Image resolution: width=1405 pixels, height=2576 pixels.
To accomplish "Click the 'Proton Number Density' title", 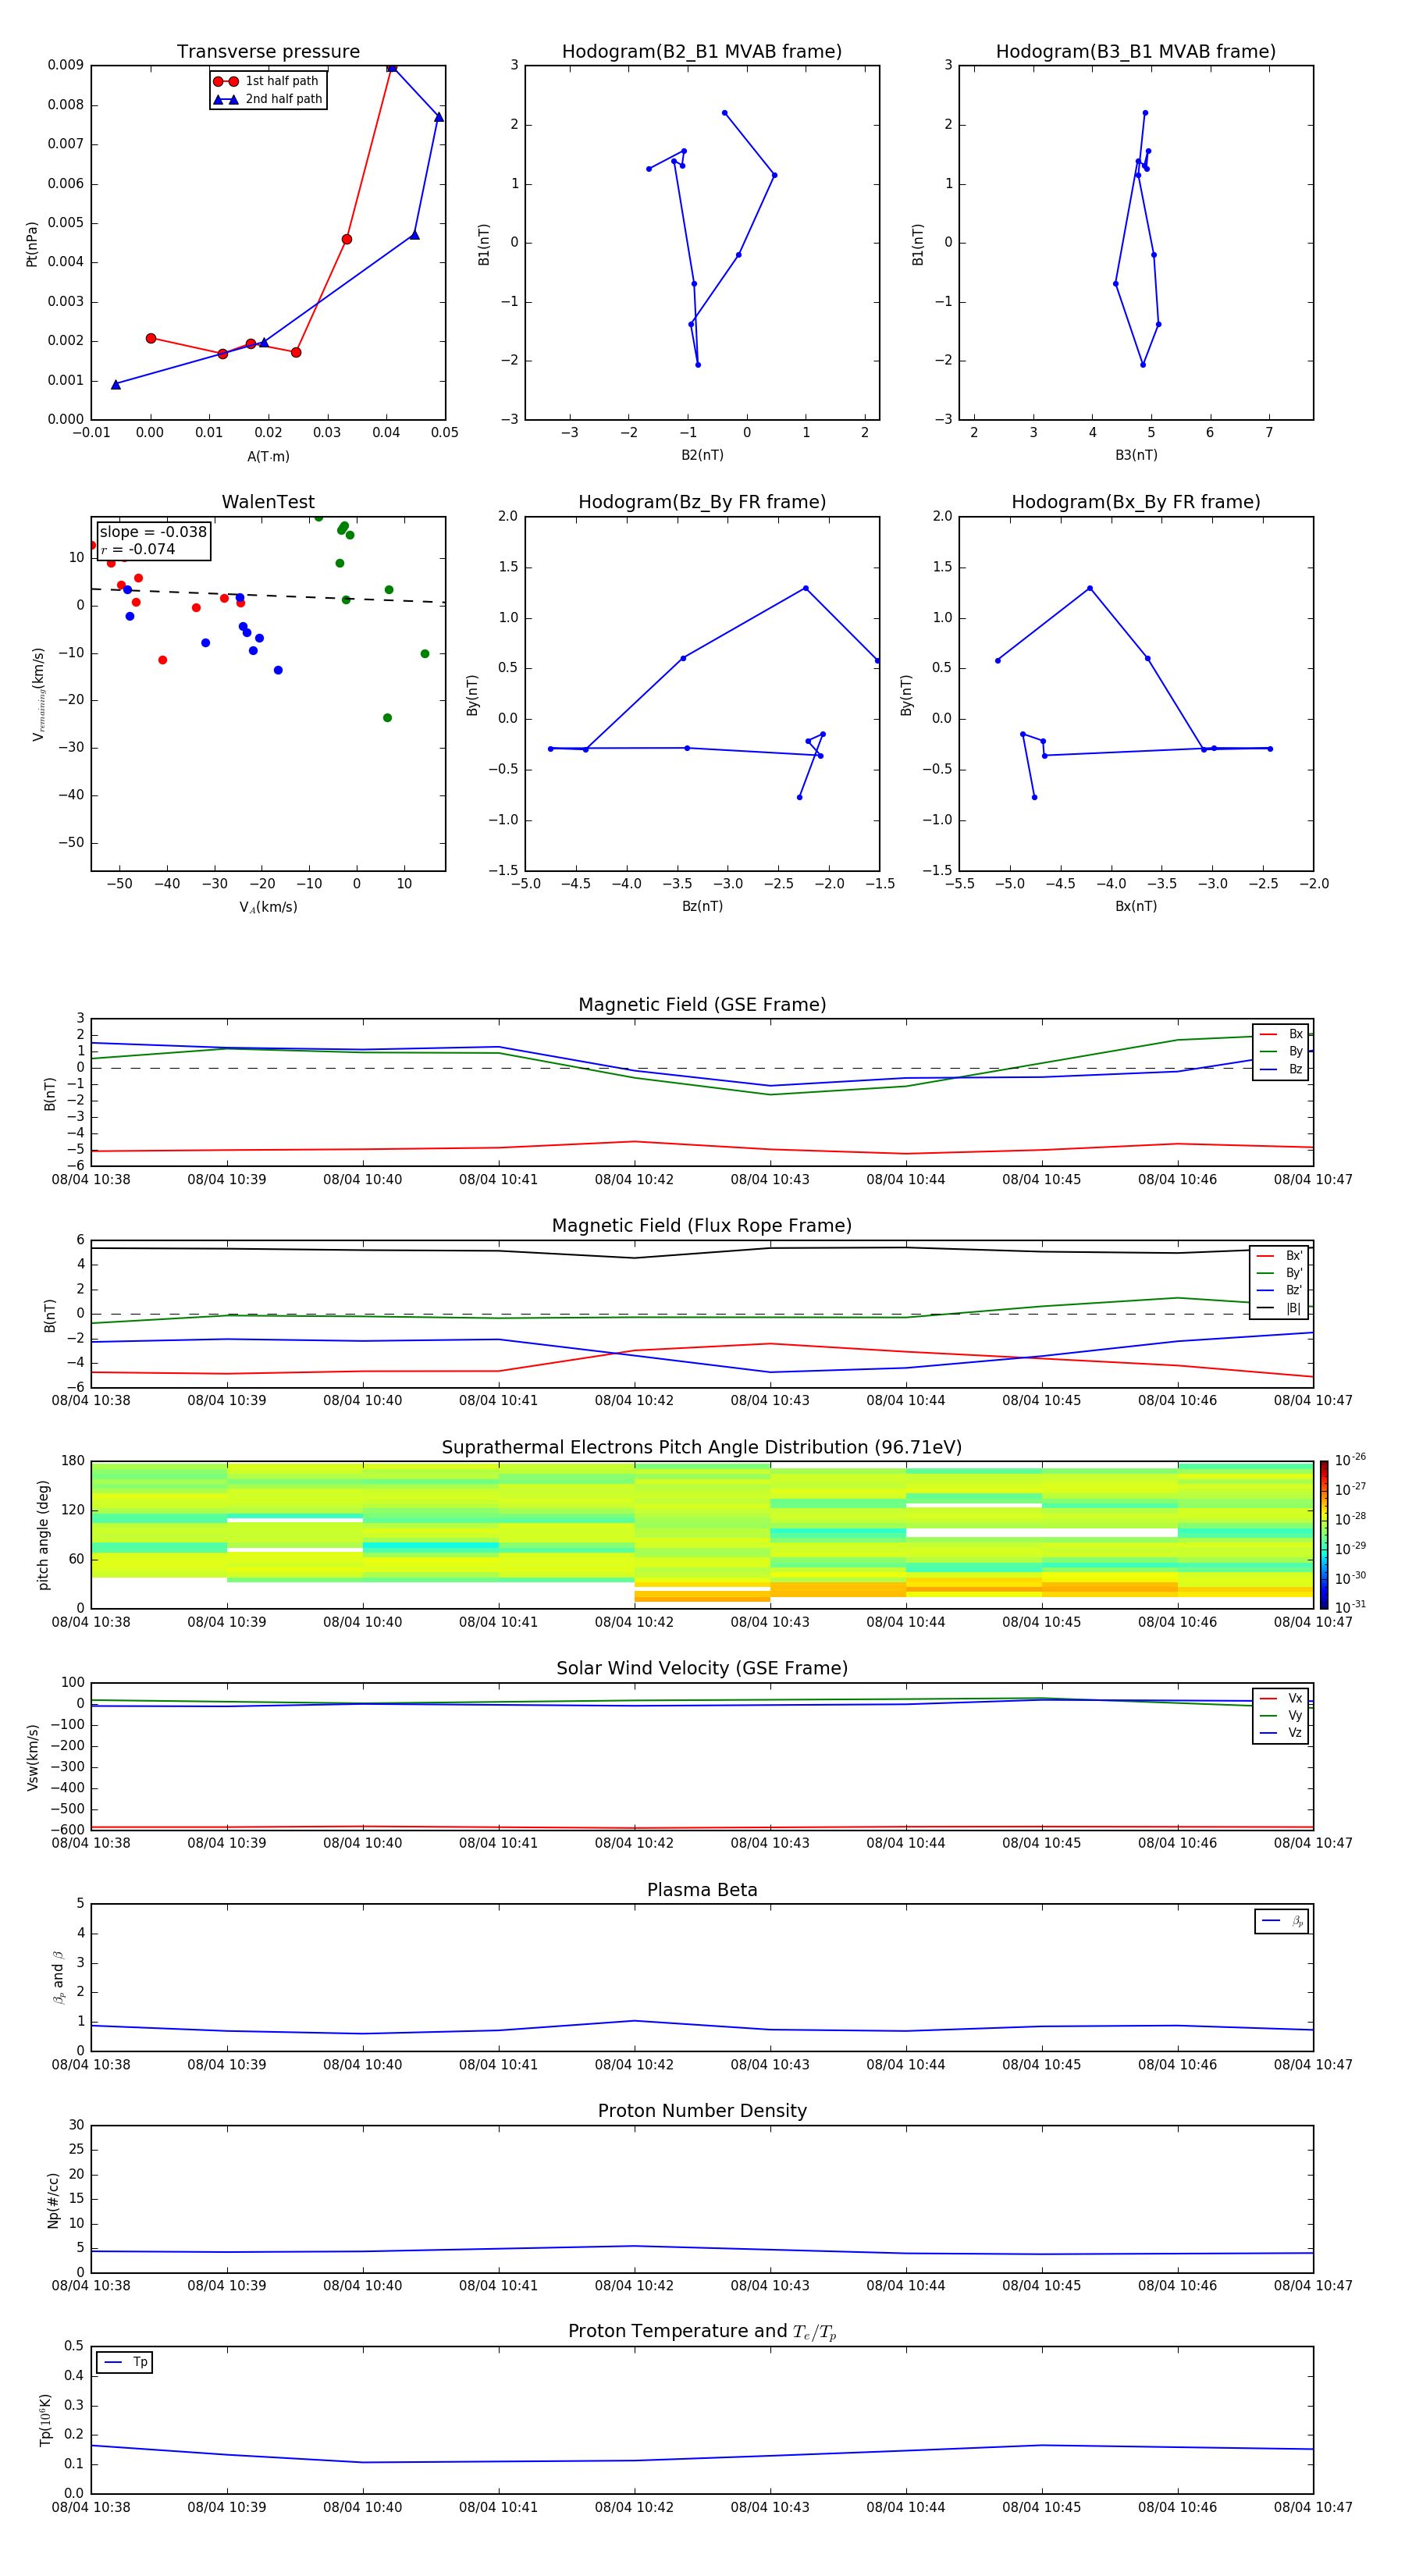I will pos(702,2111).
